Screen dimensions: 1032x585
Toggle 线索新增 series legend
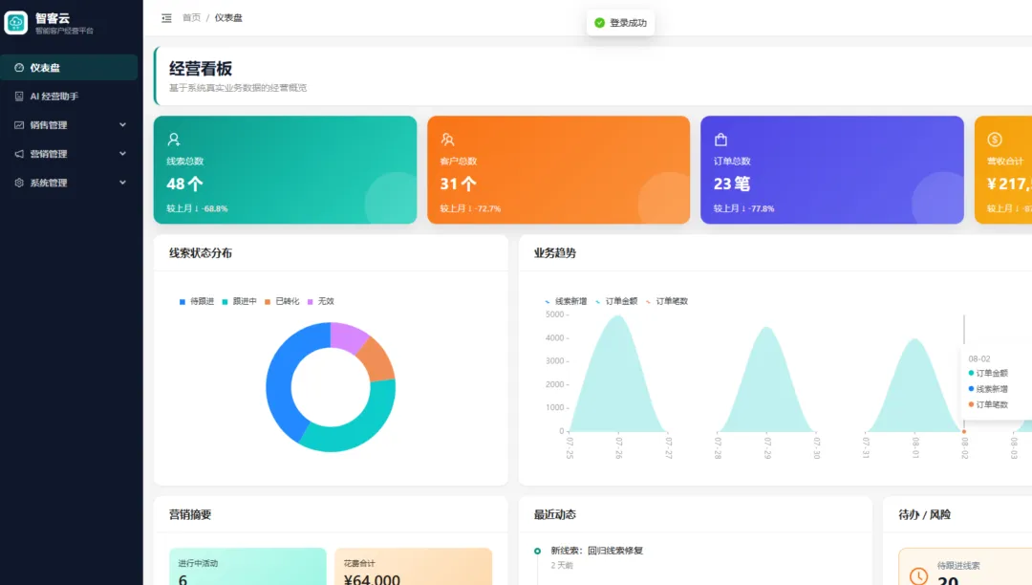tap(566, 301)
